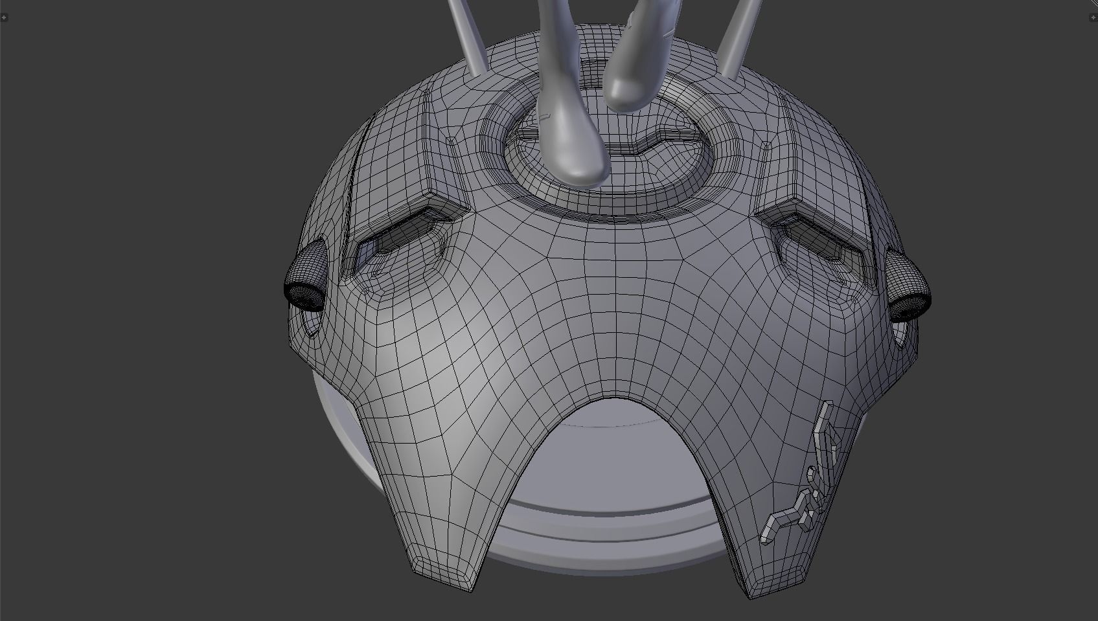Click the bottom-left corner area splitter widget
This screenshot has height=621, width=1098.
coord(3,617)
